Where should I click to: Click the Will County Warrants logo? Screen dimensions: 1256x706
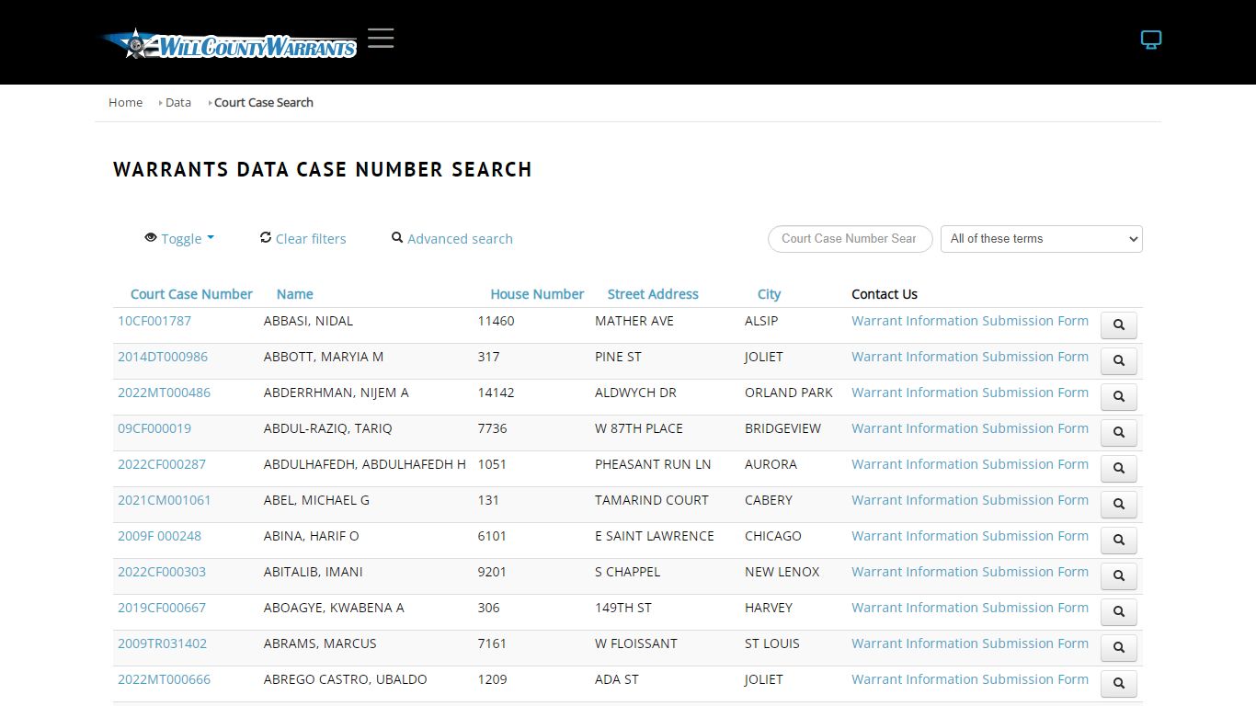(230, 44)
